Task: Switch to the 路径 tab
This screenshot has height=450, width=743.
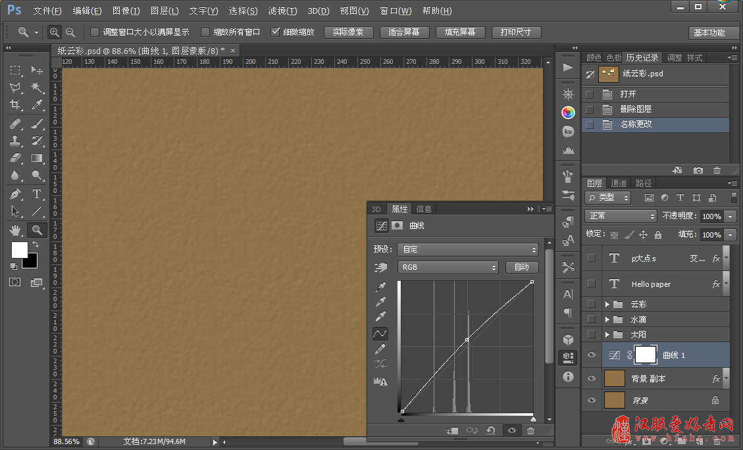Action: (x=644, y=184)
